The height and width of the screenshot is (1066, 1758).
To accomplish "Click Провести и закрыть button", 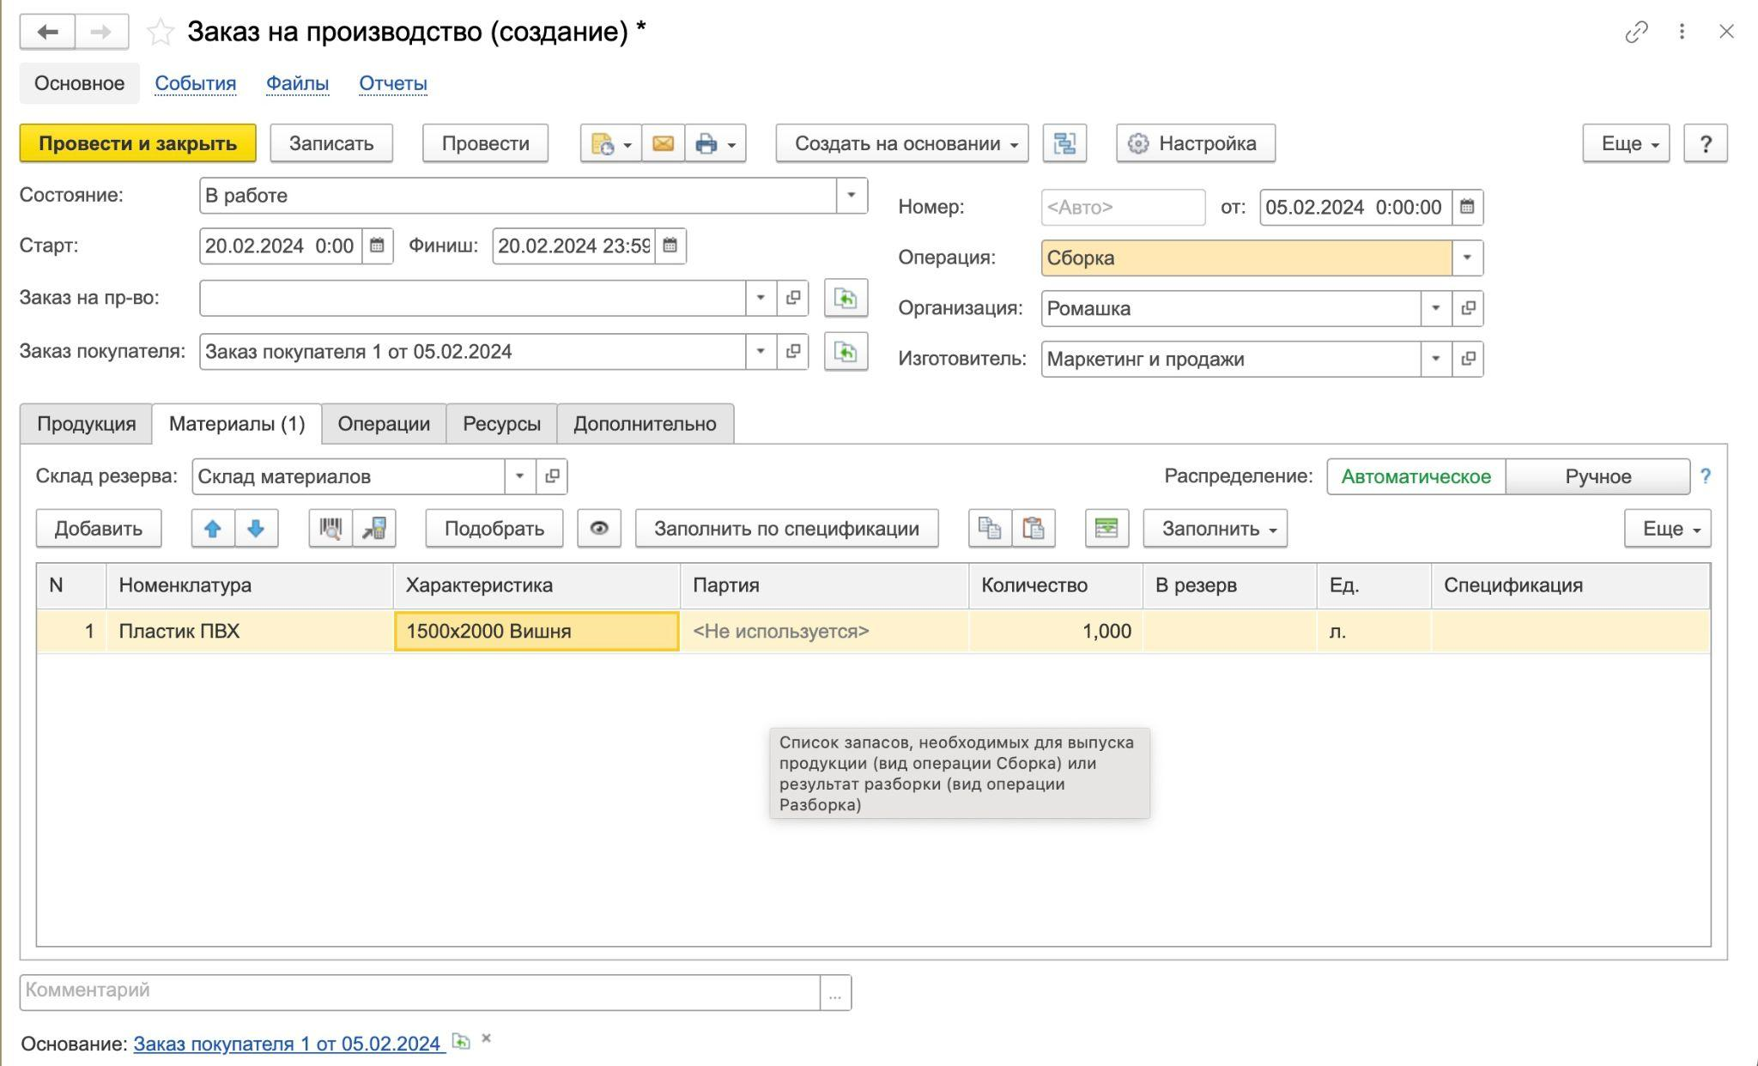I will (x=137, y=143).
